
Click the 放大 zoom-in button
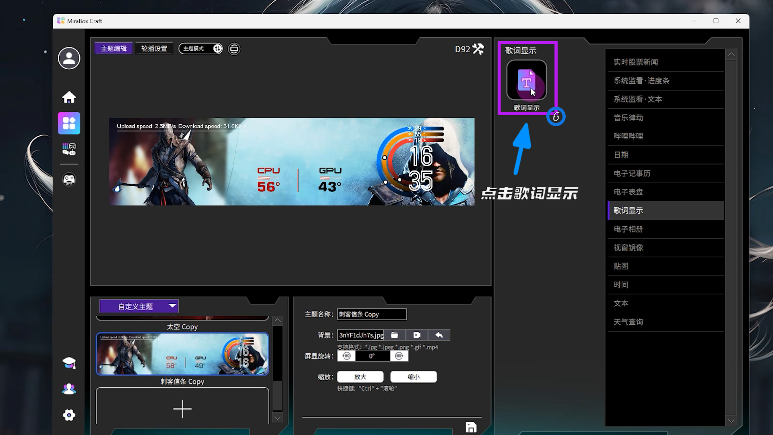(x=360, y=377)
